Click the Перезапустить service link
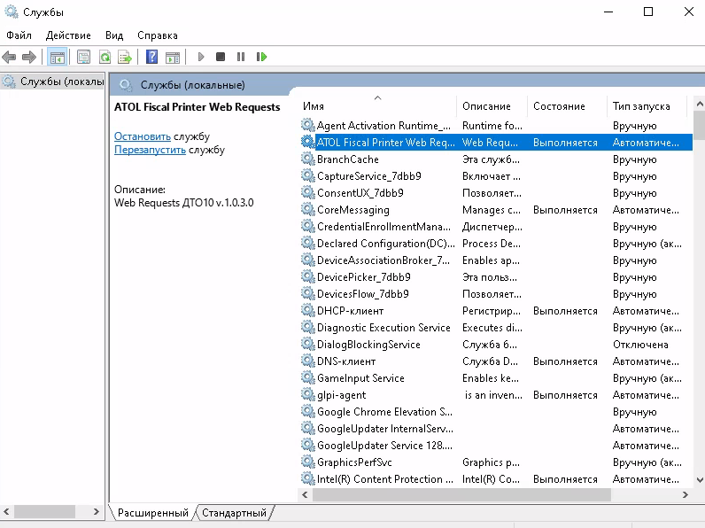This screenshot has width=705, height=528. 150,150
